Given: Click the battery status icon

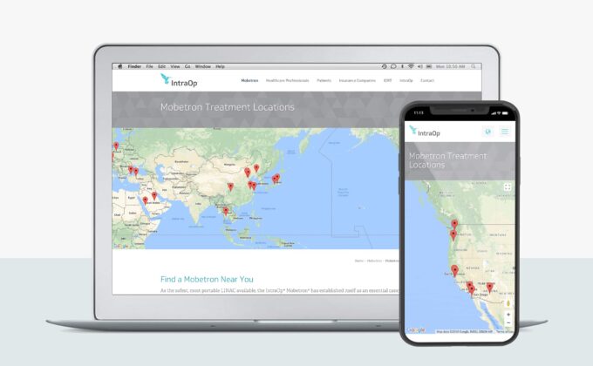Looking at the screenshot, I should point(429,66).
